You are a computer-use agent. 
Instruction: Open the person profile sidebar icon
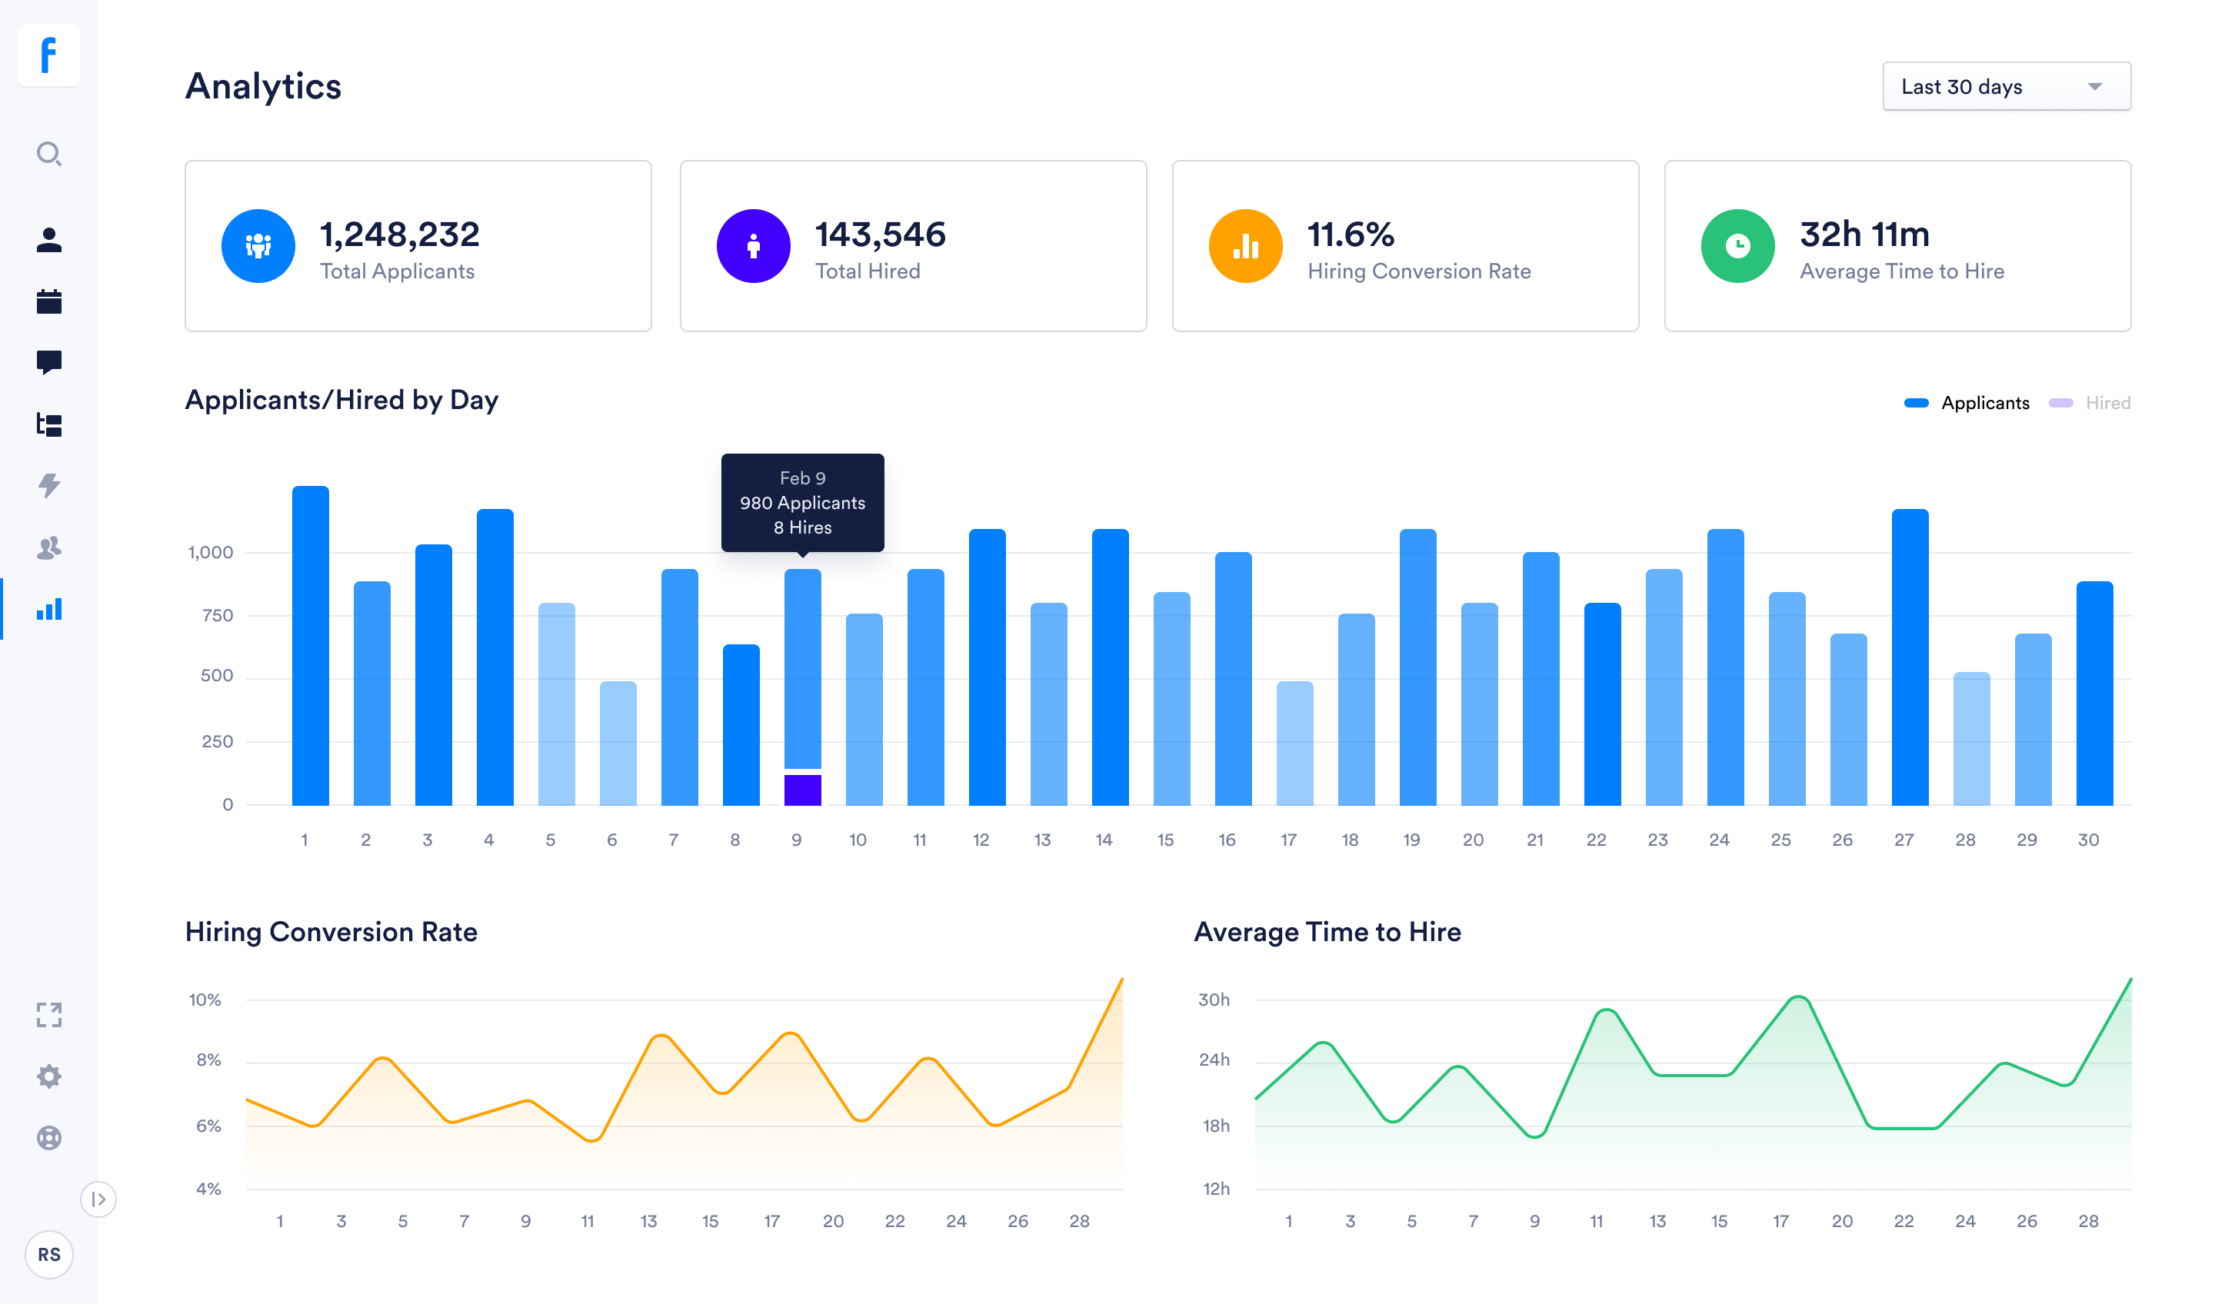coord(49,240)
